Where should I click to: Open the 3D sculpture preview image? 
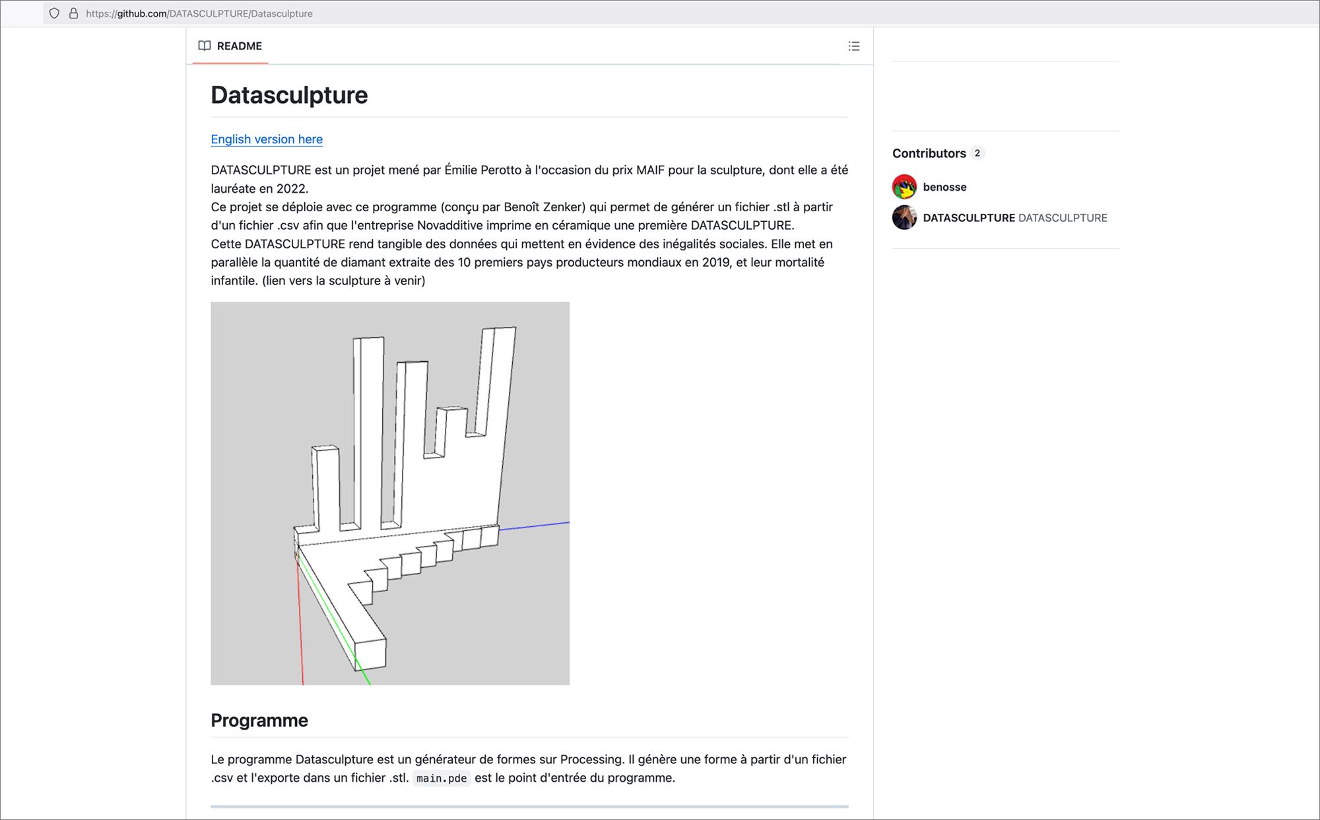point(389,493)
